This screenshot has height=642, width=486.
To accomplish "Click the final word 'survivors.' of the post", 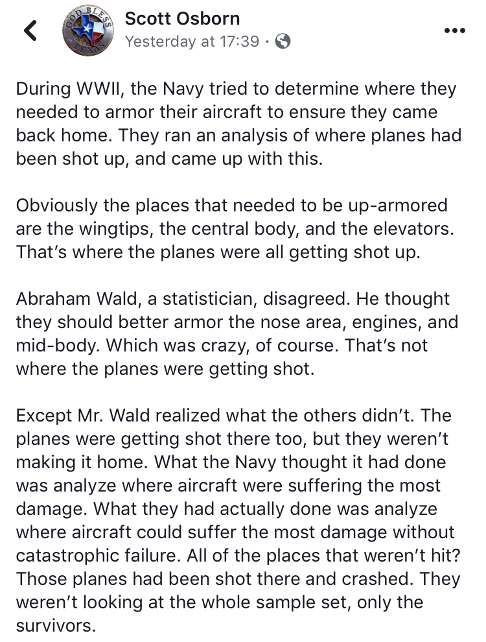I will 56,626.
